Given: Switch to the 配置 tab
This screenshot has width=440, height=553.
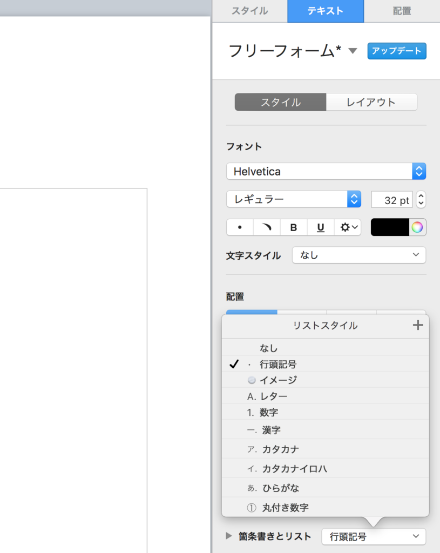Looking at the screenshot, I should [x=402, y=11].
